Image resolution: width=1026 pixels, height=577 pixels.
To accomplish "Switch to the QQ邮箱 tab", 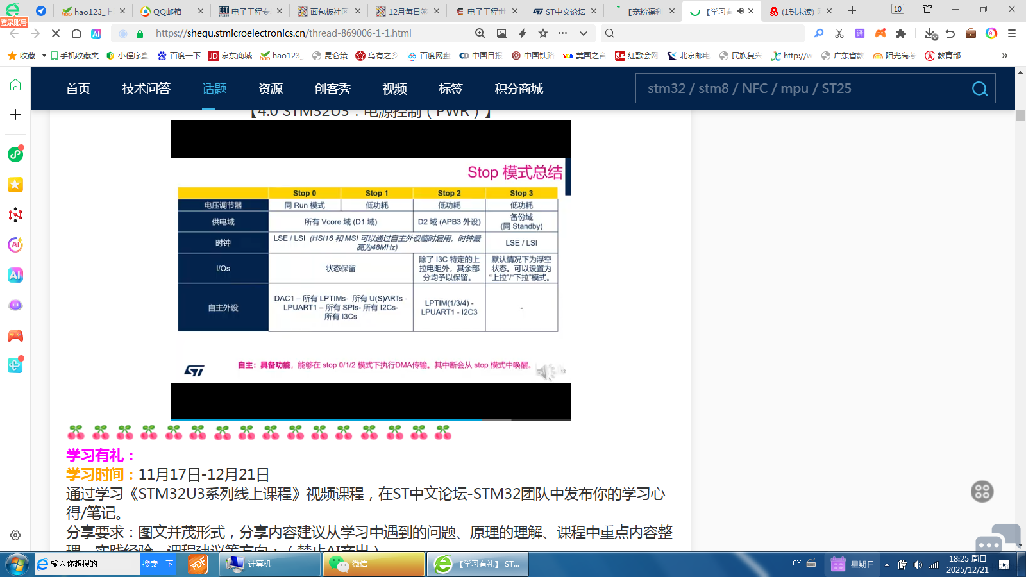I will pos(171,12).
